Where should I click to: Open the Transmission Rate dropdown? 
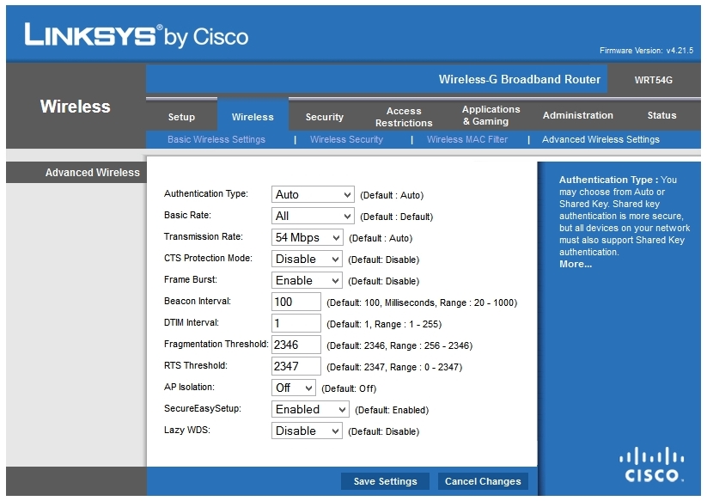pos(307,237)
